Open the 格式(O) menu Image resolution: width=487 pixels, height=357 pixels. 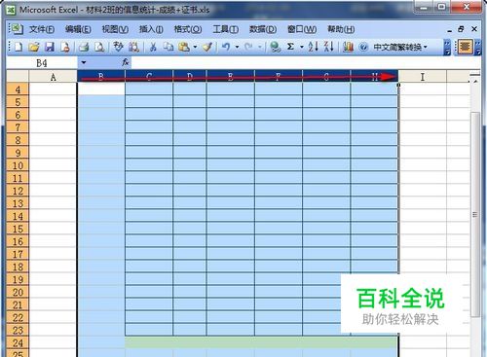click(188, 29)
